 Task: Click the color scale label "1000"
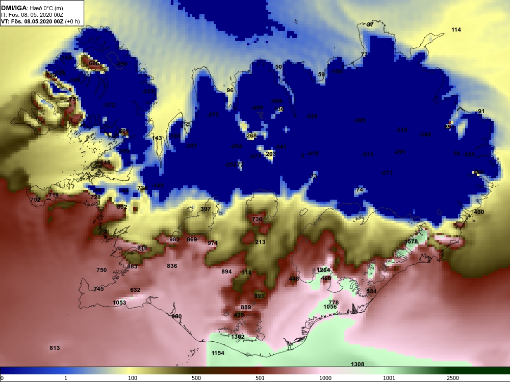point(325,378)
